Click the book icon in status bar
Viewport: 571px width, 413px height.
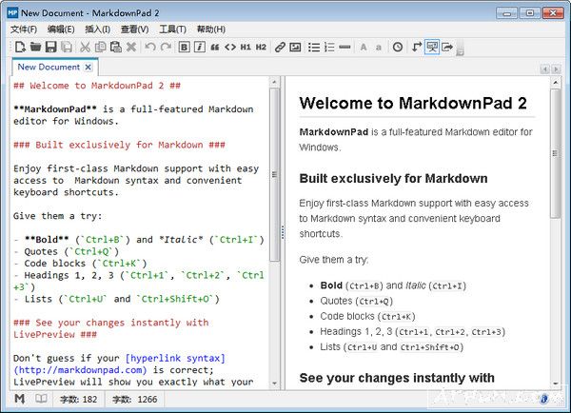[41, 399]
